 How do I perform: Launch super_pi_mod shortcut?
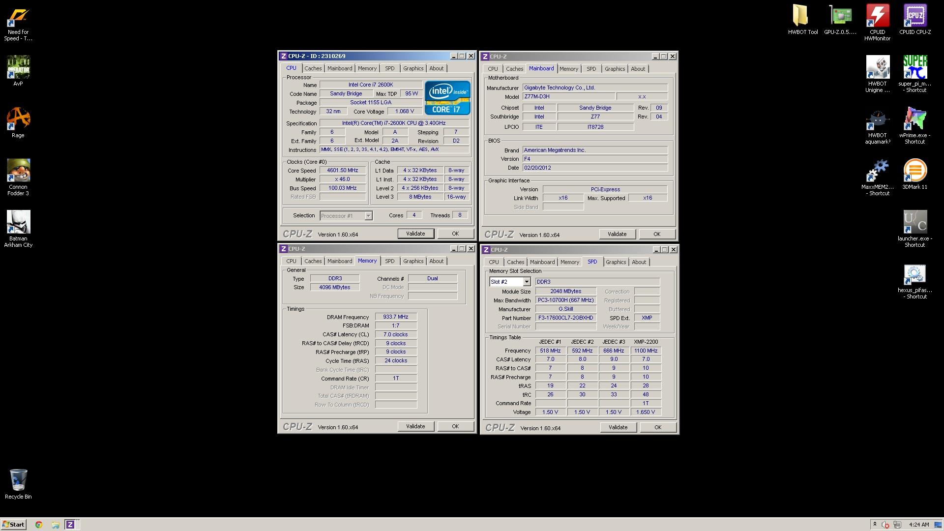[915, 74]
